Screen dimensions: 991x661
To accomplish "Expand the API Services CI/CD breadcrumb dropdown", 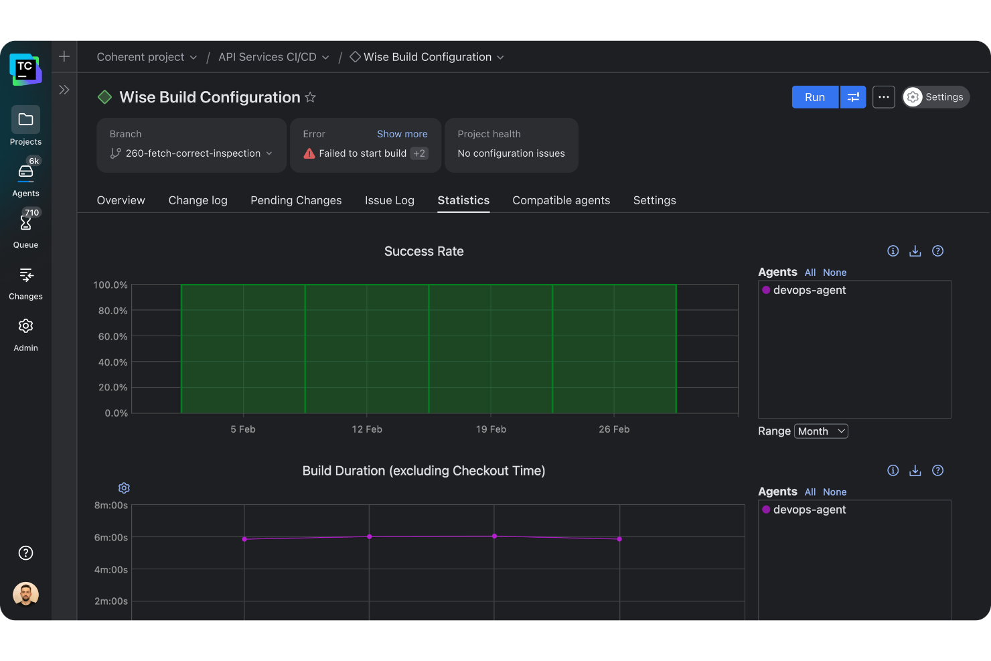I will coord(326,57).
